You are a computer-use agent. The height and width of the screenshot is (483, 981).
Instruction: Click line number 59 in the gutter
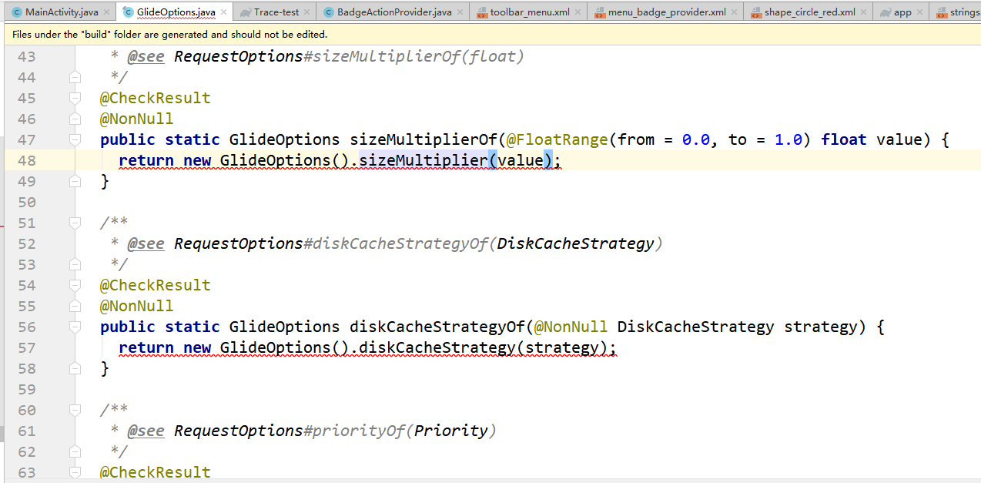26,389
